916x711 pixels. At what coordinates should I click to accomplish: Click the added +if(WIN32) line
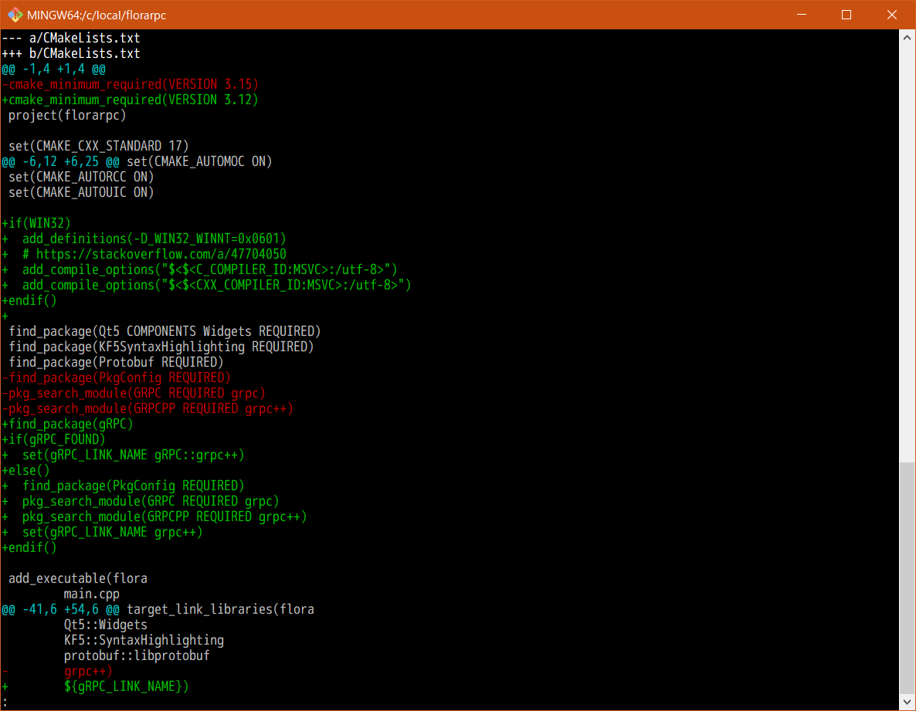(x=36, y=223)
